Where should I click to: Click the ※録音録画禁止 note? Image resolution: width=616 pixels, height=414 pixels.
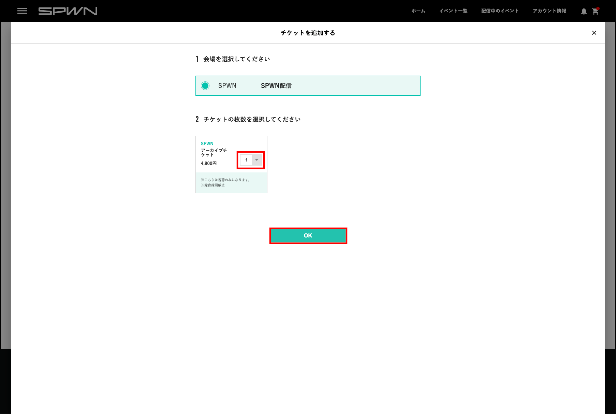click(213, 185)
